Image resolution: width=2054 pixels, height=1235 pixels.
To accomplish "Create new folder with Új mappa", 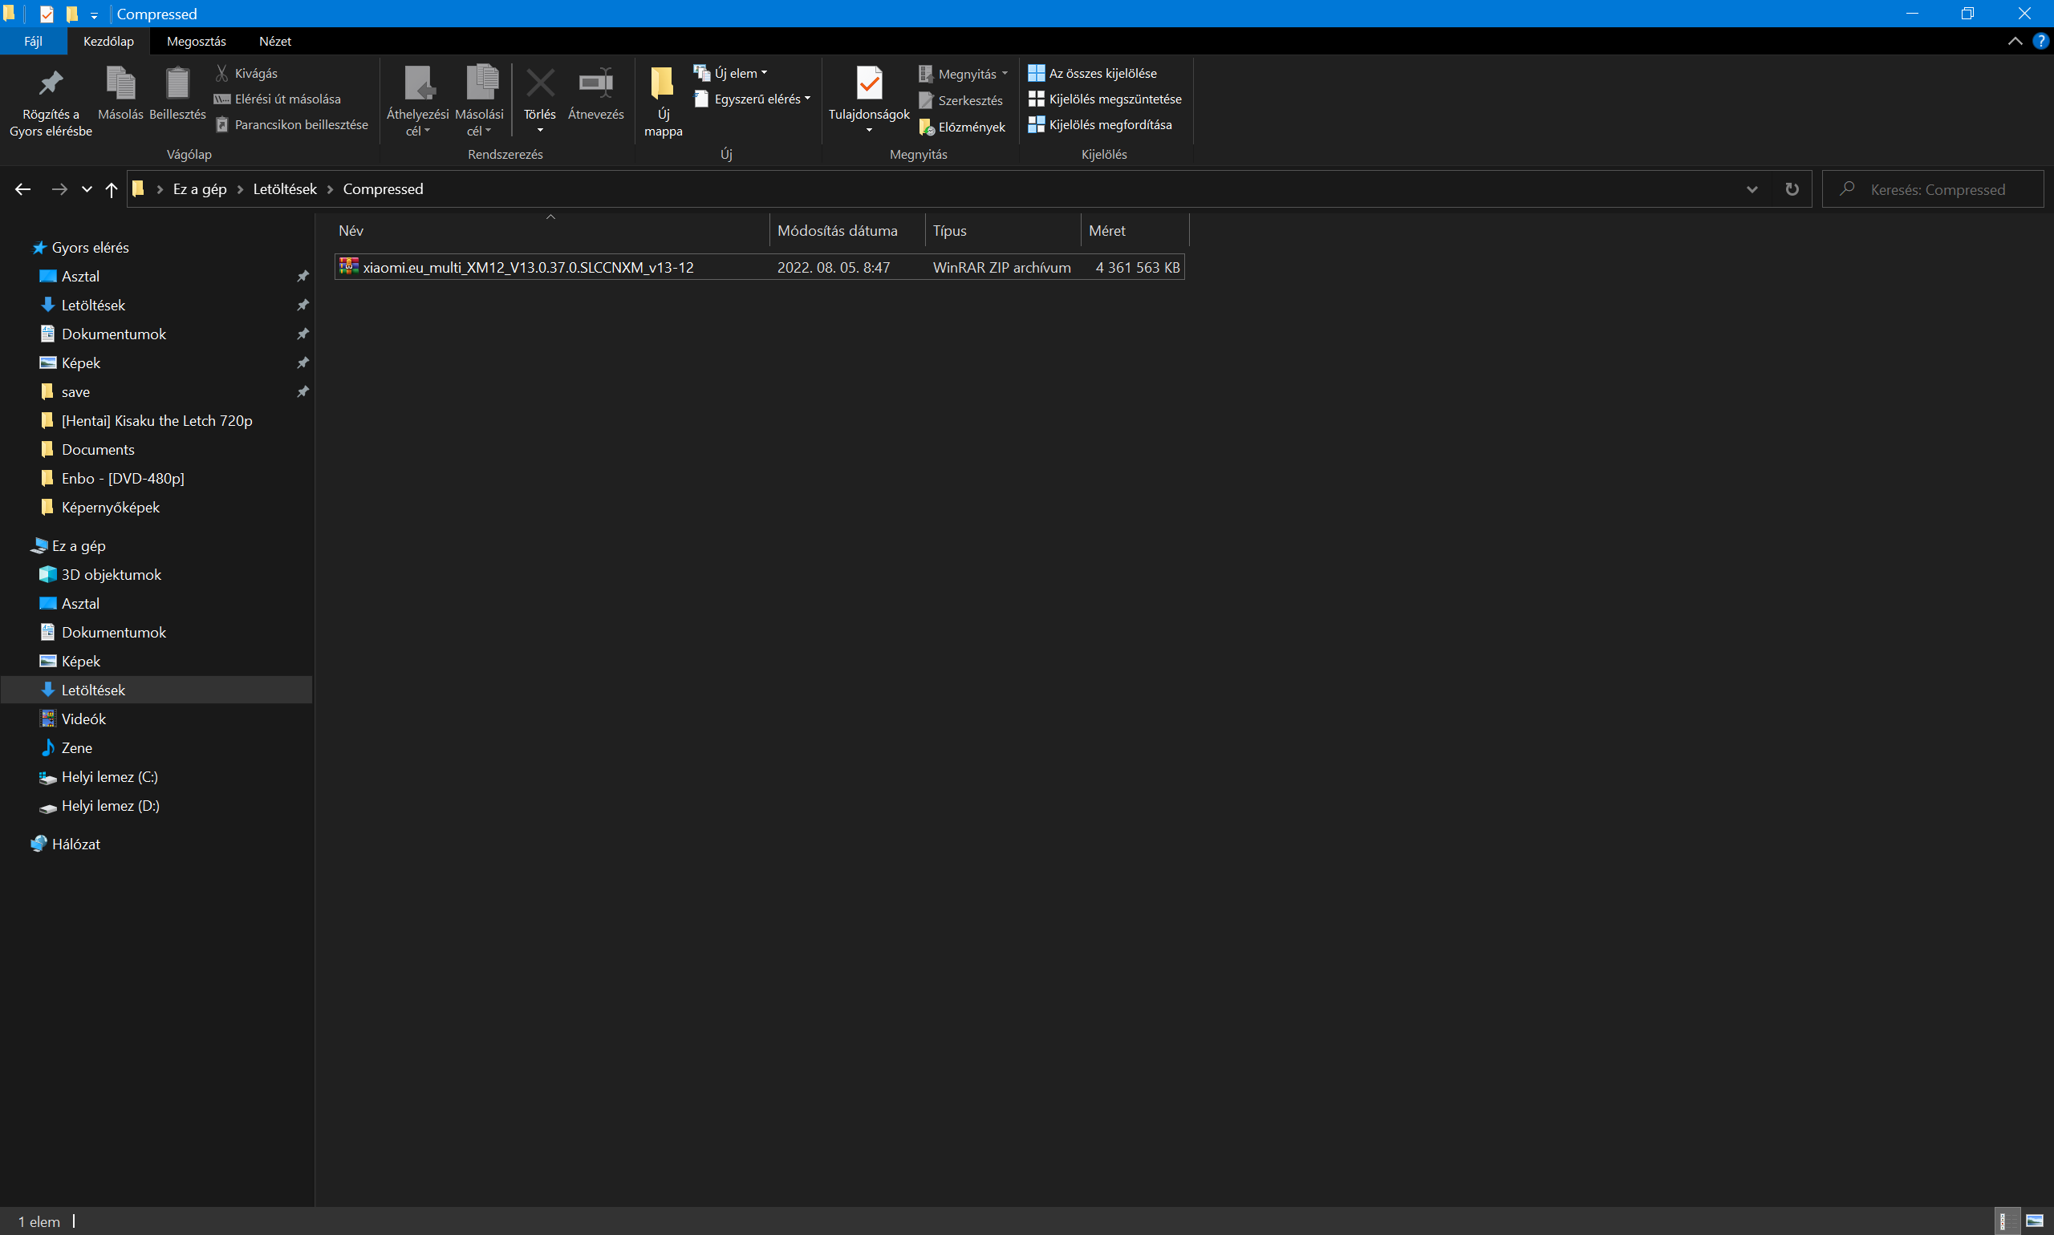I will tap(664, 102).
